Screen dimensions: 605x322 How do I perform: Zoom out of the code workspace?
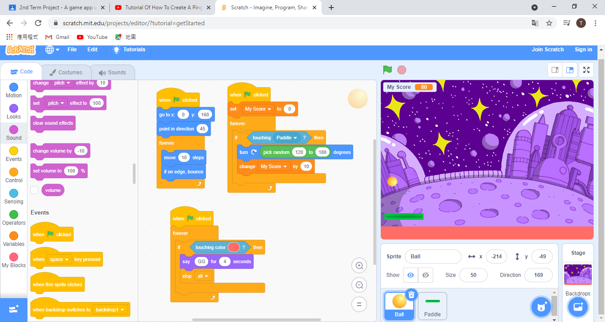pyautogui.click(x=359, y=285)
